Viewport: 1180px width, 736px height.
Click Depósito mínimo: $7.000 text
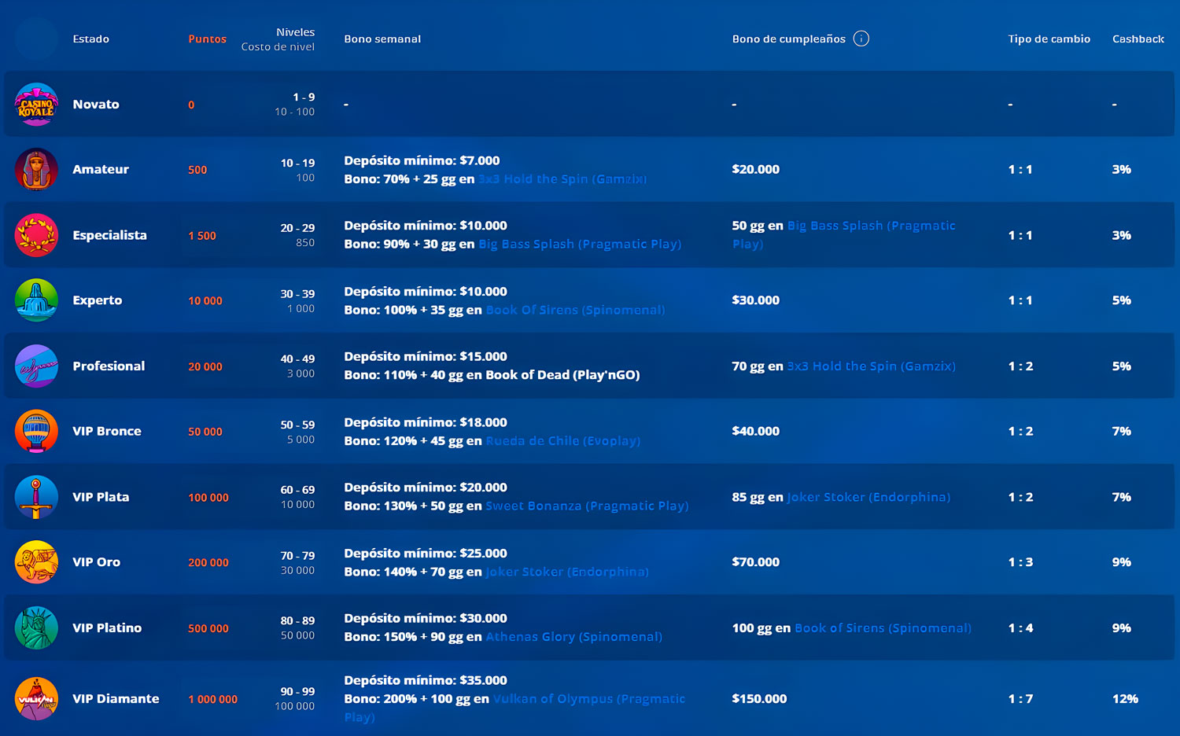(x=422, y=160)
